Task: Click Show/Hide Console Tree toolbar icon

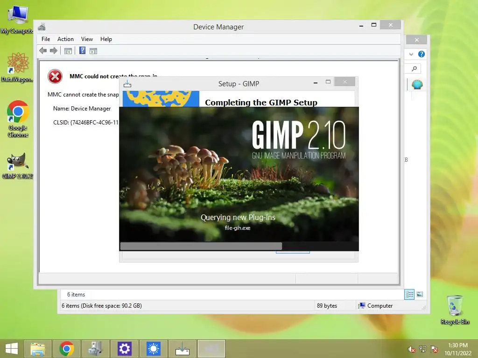Action: pos(68,51)
